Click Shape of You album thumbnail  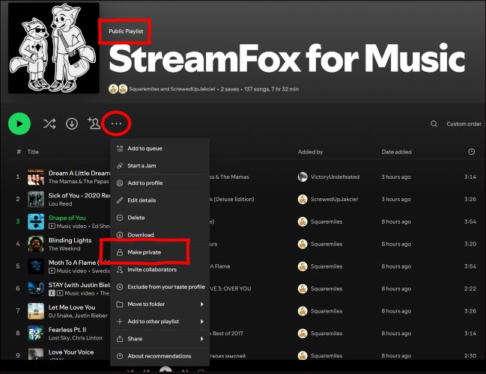[x=36, y=221]
